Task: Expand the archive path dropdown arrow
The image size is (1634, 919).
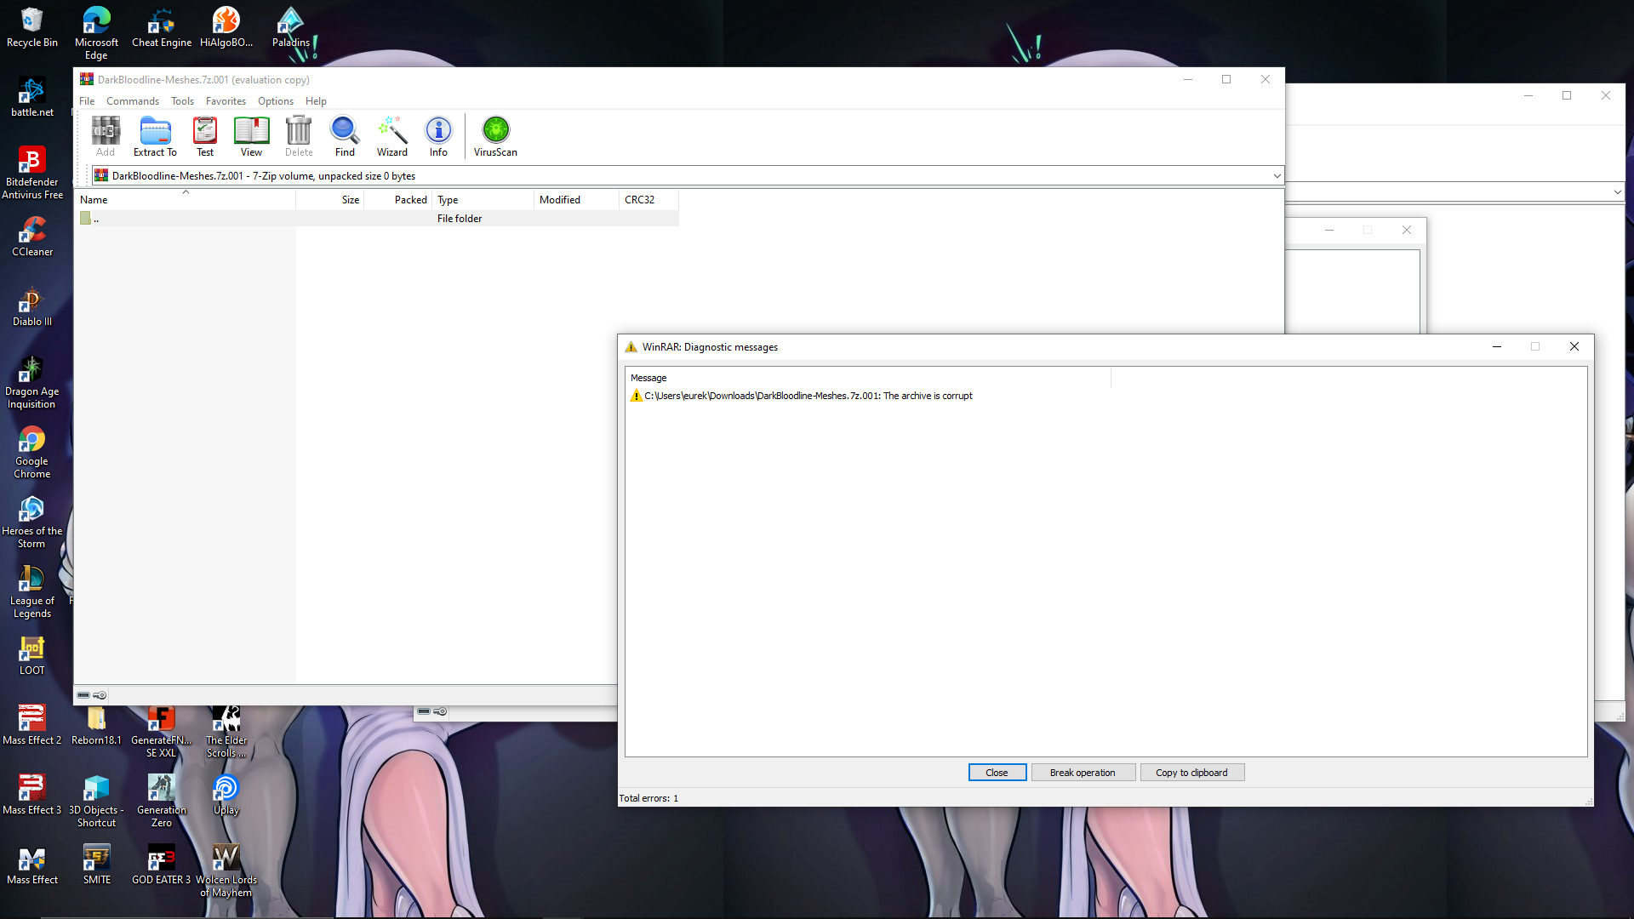Action: (x=1277, y=176)
